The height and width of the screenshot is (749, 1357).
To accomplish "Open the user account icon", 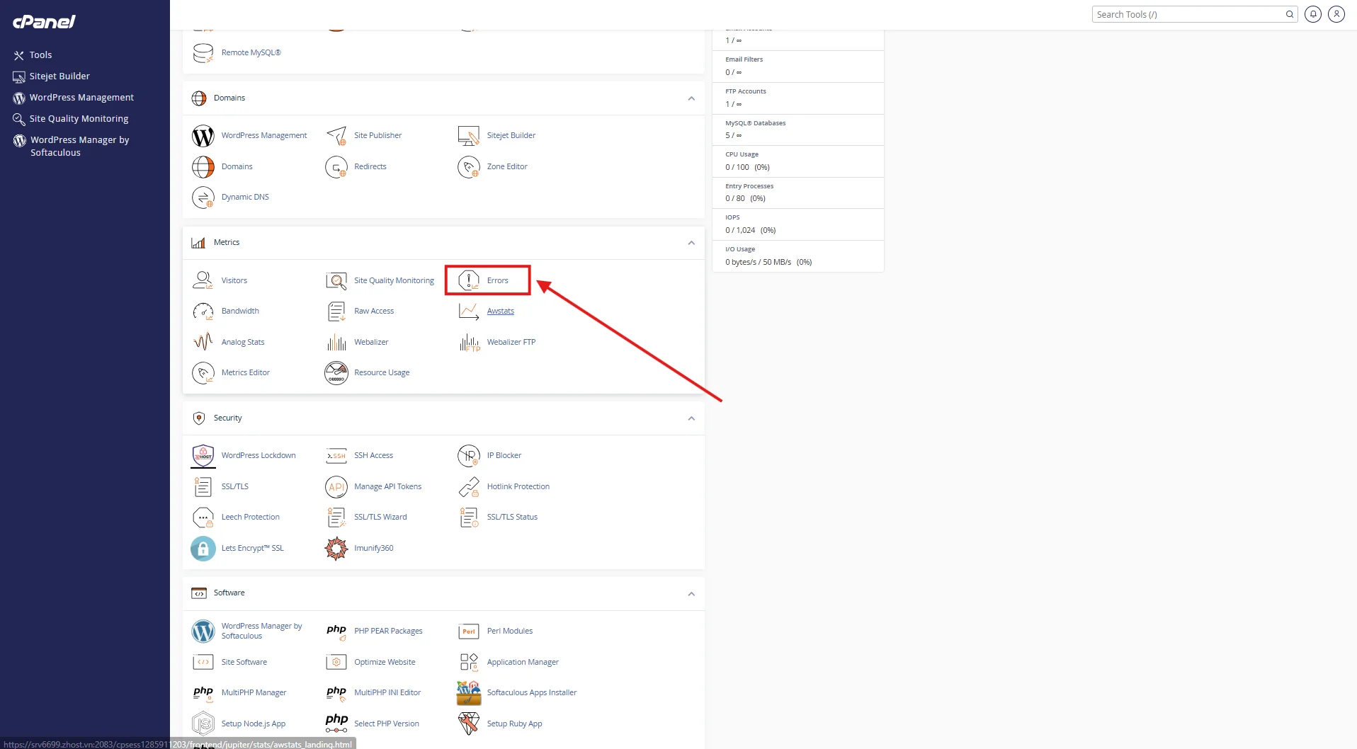I will coord(1336,14).
